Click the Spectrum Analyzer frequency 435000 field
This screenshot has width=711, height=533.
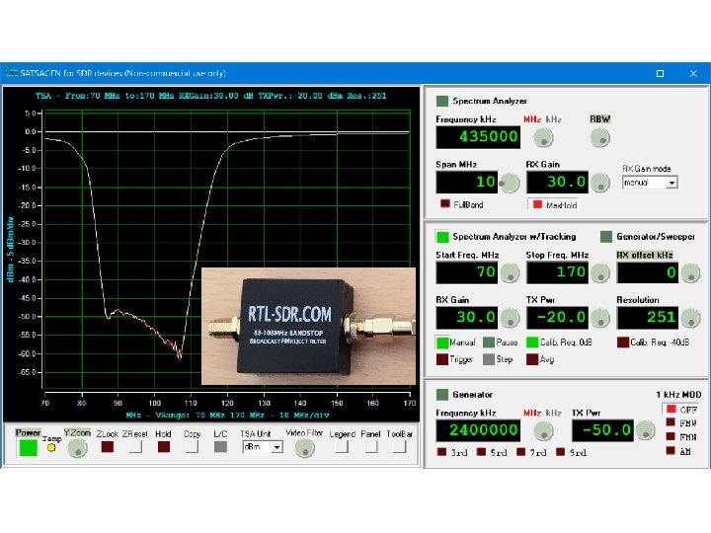[478, 137]
